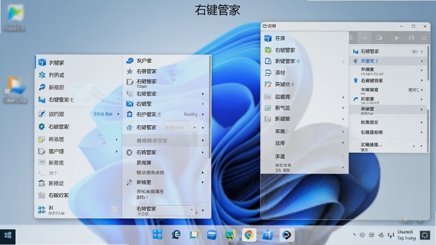Image resolution: width=436 pixels, height=245 pixels.
Task: Expand the arrow on the Roetly row
Action: click(x=203, y=114)
